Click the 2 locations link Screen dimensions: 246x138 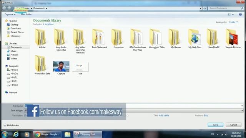coord(48,24)
